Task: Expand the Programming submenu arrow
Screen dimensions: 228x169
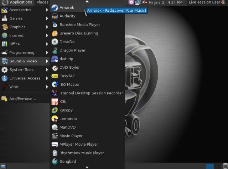Action: (47, 53)
